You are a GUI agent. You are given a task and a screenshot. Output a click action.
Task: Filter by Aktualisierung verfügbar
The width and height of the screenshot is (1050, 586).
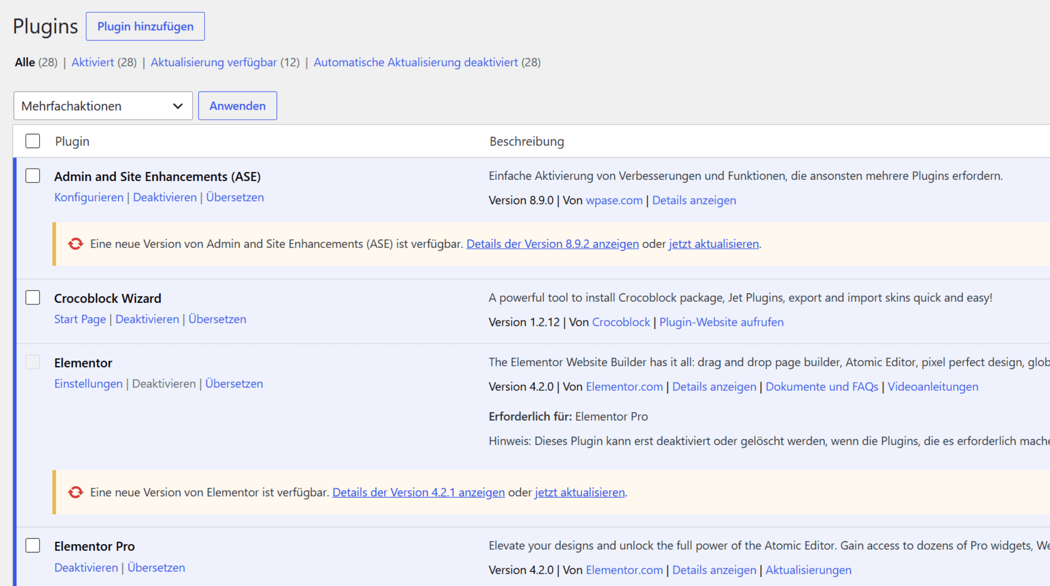tap(214, 62)
